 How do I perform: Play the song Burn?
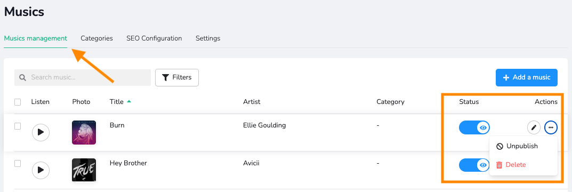[41, 132]
